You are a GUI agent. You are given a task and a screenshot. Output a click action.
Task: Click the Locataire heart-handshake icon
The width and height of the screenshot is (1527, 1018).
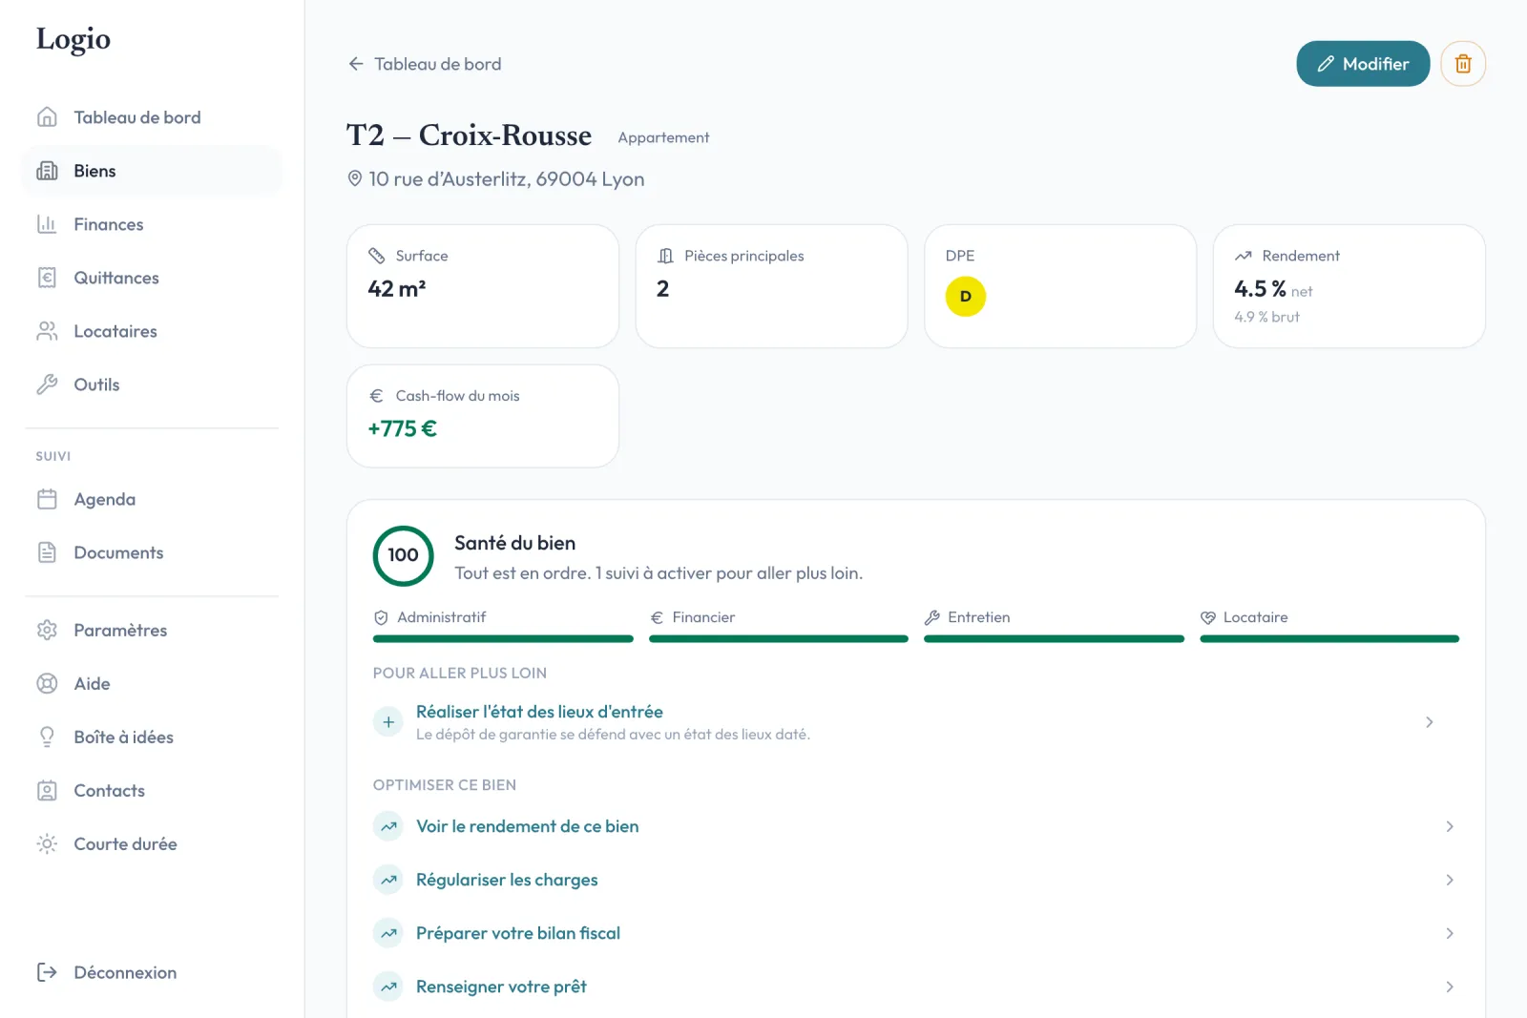(1208, 617)
